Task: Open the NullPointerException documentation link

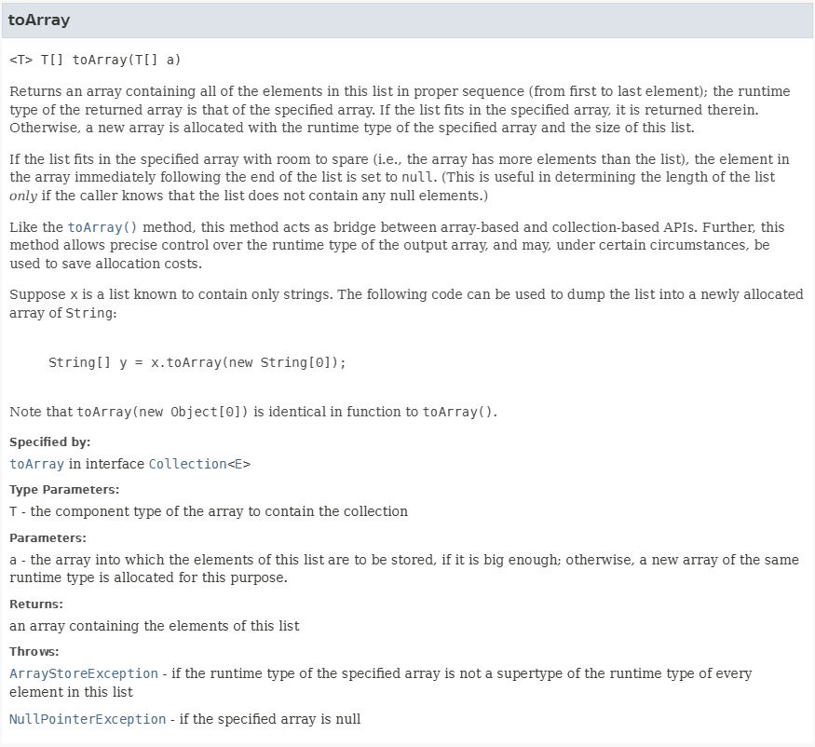Action: [x=88, y=719]
